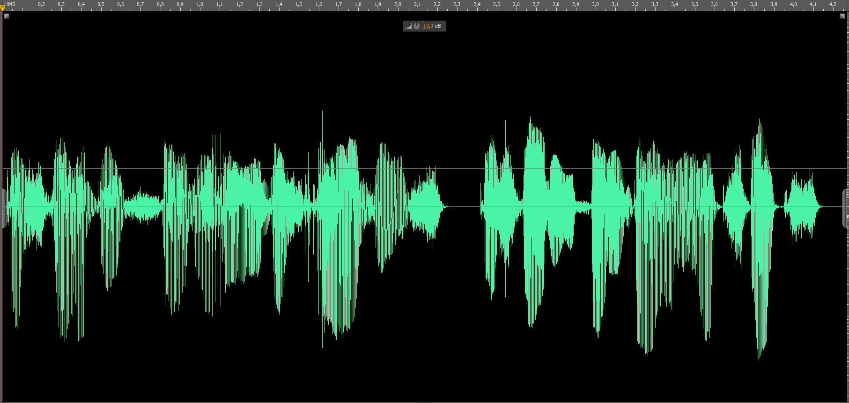Viewport: 849px width, 403px height.
Task: Click the 2,0 mark on time ruler
Action: 398,4
